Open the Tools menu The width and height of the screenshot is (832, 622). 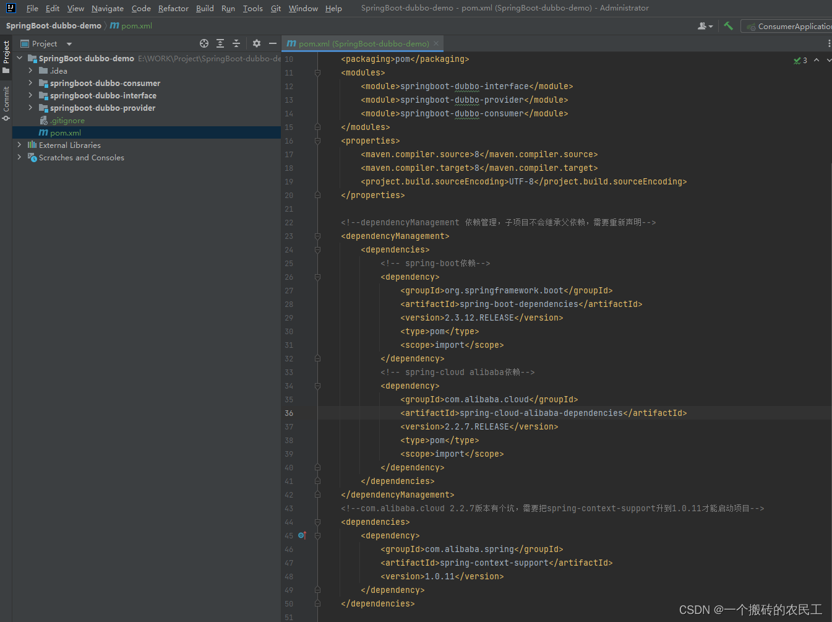[x=252, y=8]
